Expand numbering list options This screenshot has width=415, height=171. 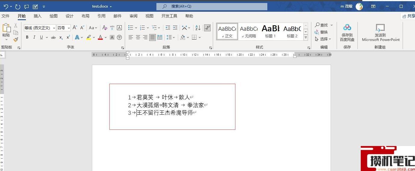pos(148,28)
